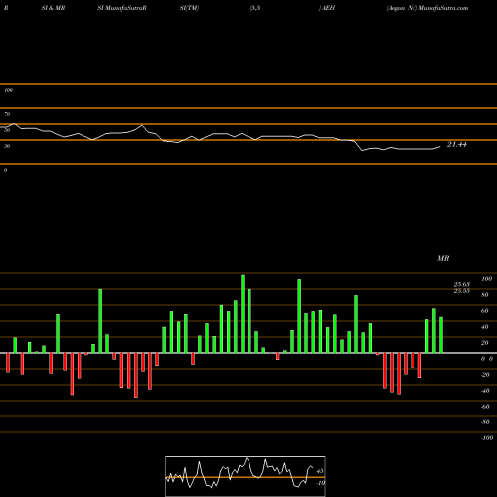Click the 25.55 value label

[x=462, y=291]
